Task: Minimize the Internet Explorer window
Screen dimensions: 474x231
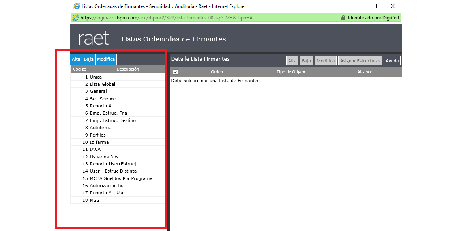Action: coord(356,6)
